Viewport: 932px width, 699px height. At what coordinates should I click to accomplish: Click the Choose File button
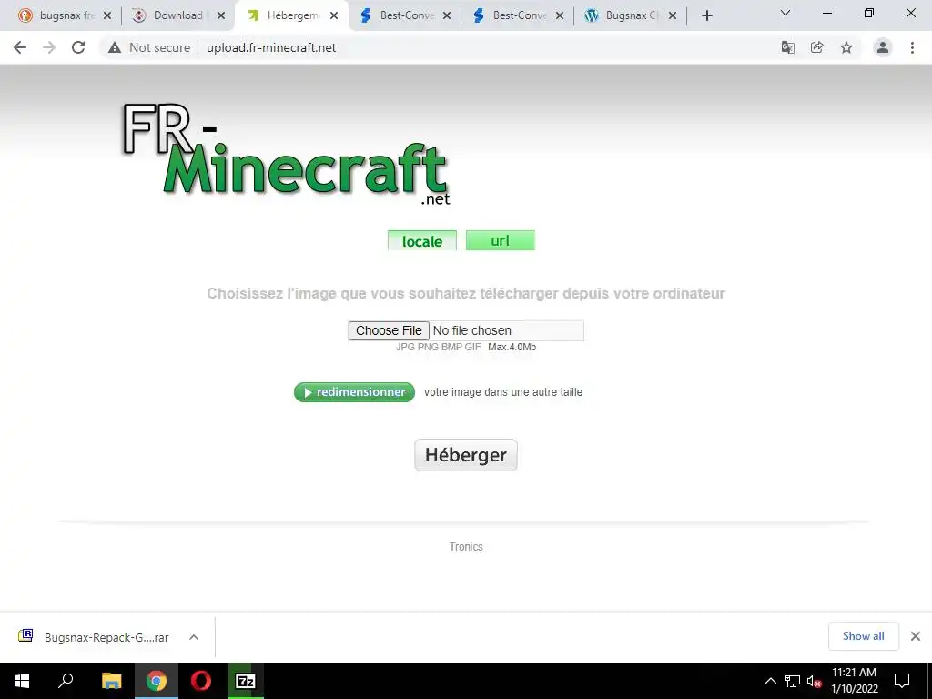pos(389,330)
